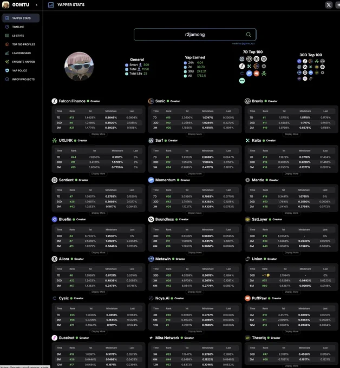Open the Mira Network project title

(167, 338)
